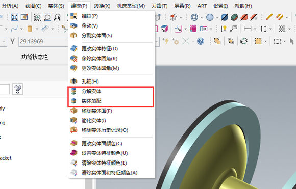Click the pink rectangular array icon

[x=193, y=29]
